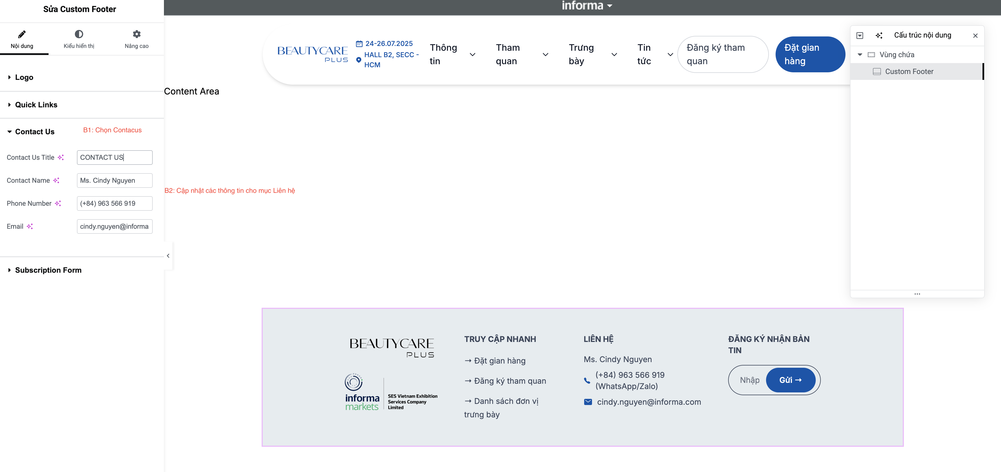Expand the Subscription Form section
The image size is (1001, 472).
pos(48,270)
